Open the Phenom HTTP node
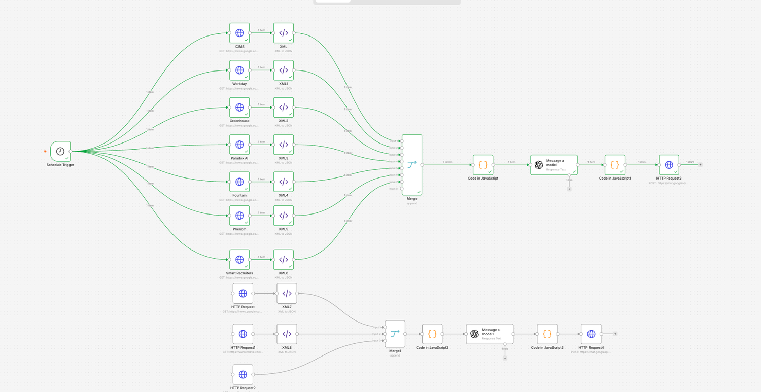This screenshot has height=392, width=761. pos(239,216)
